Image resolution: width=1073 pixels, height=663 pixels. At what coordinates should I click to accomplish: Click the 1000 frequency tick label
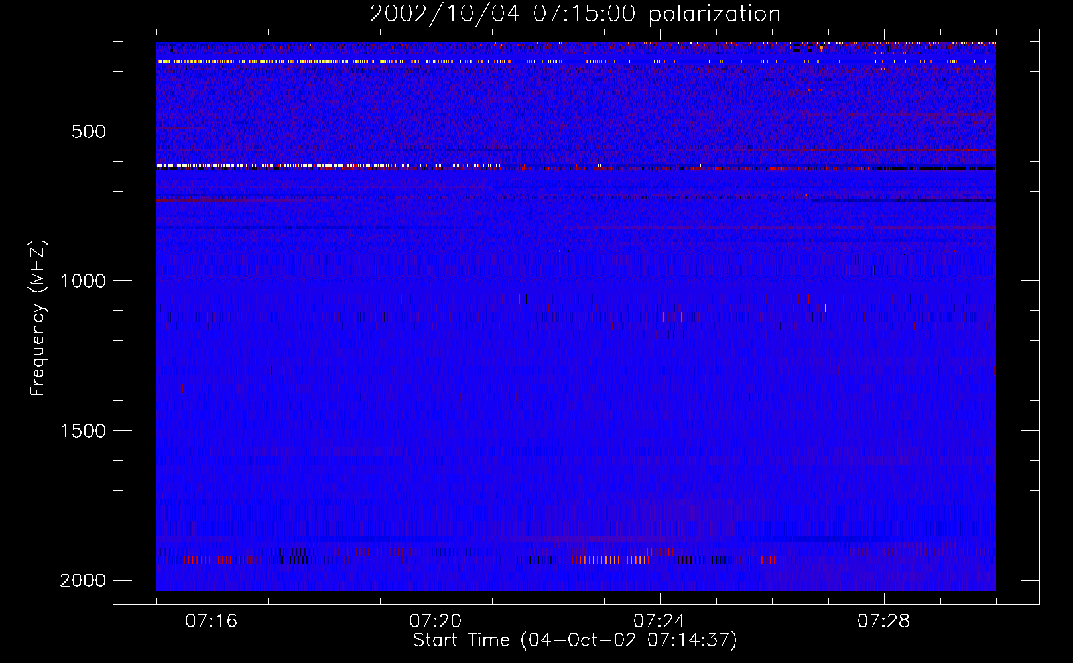84,281
